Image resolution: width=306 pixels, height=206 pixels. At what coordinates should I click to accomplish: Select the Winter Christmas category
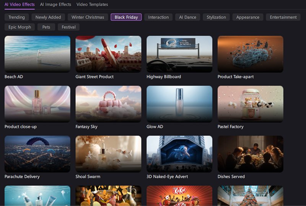(88, 17)
